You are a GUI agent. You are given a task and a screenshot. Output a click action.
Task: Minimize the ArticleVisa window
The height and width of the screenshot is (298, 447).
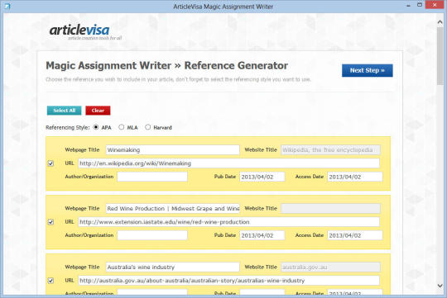click(x=408, y=5)
